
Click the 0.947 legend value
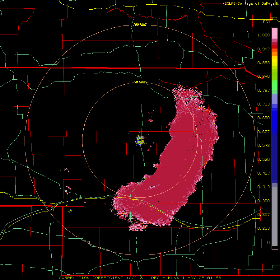(264, 49)
